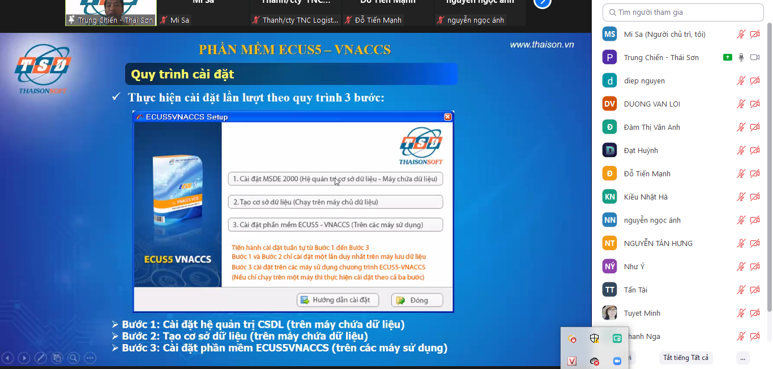The width and height of the screenshot is (773, 369).
Task: Select Trung Chiến - Thái Sơn video thumbnail
Action: [x=110, y=12]
